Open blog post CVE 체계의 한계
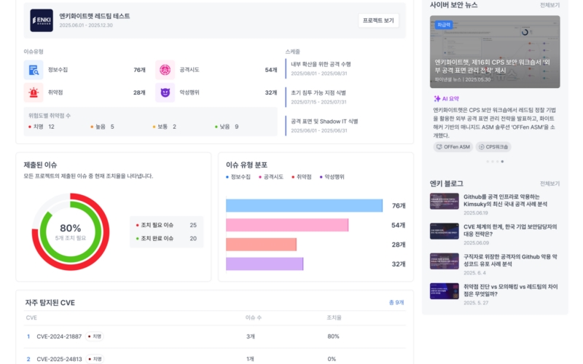The height and width of the screenshot is (364, 583). click(x=510, y=231)
